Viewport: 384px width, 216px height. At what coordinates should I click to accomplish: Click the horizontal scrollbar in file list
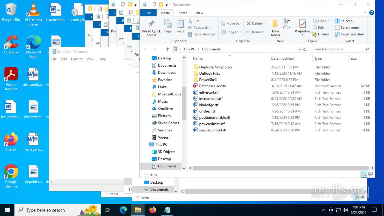click(x=280, y=168)
